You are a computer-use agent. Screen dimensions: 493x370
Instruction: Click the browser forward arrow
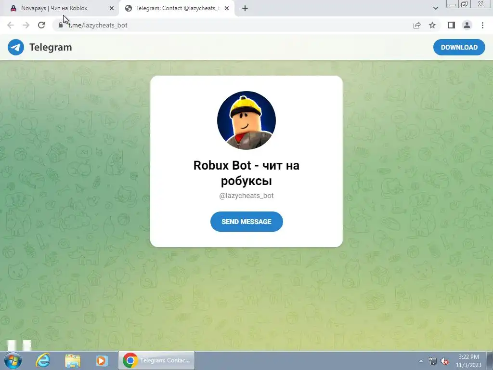point(26,25)
